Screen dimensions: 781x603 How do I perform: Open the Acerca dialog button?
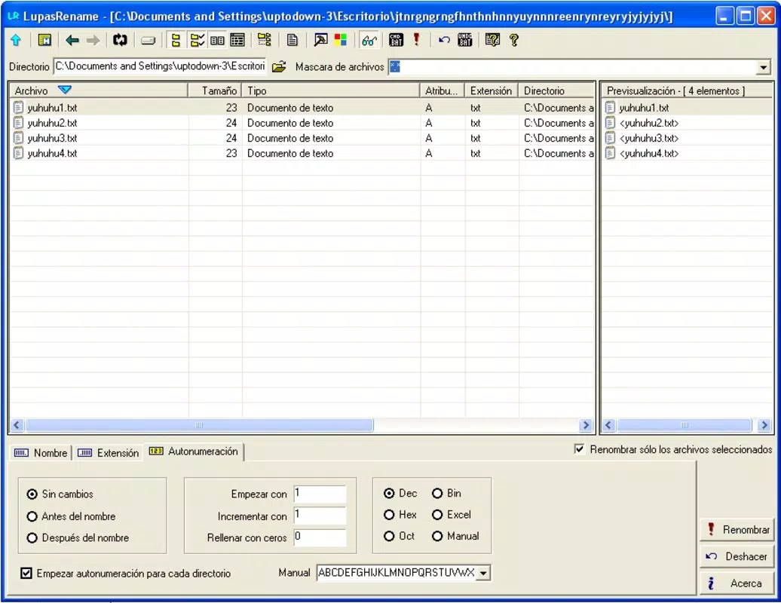pos(739,583)
